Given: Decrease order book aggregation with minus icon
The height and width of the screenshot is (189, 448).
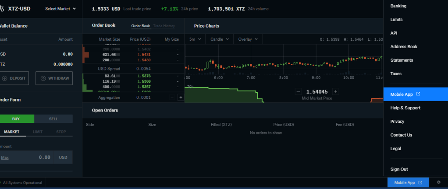Looking at the screenshot, I should (172, 98).
